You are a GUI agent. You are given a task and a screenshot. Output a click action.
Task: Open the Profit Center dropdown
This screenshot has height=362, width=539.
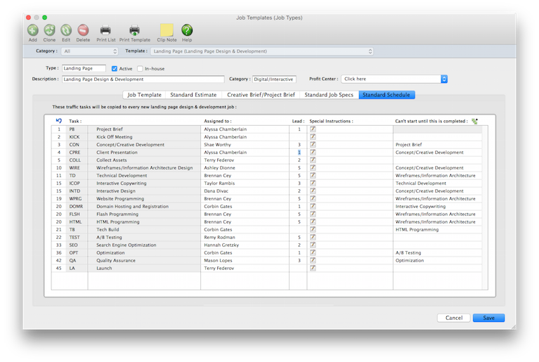pos(394,79)
